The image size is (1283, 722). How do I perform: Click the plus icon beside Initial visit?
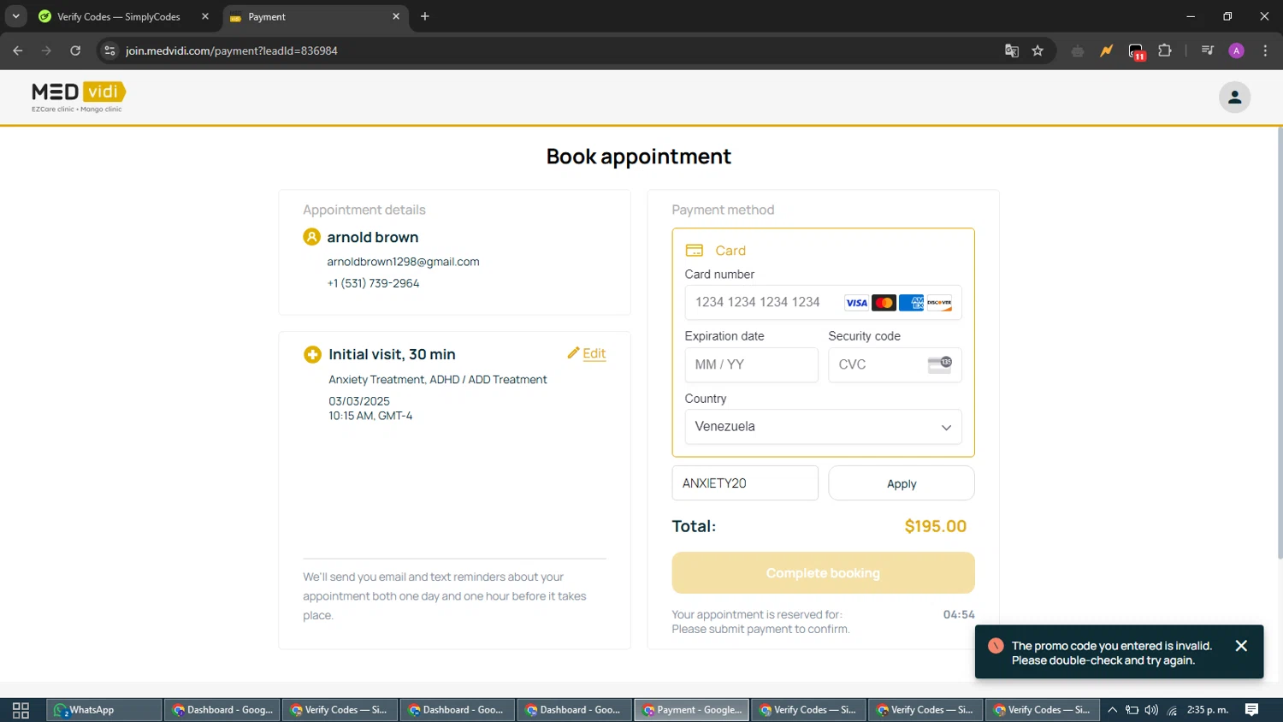(x=312, y=354)
